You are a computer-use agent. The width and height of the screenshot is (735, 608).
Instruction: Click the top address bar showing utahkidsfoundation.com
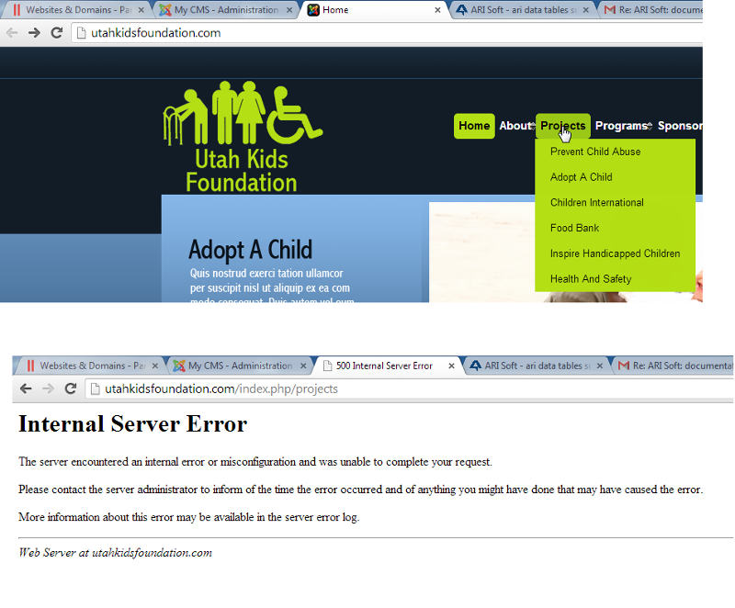pyautogui.click(x=387, y=33)
